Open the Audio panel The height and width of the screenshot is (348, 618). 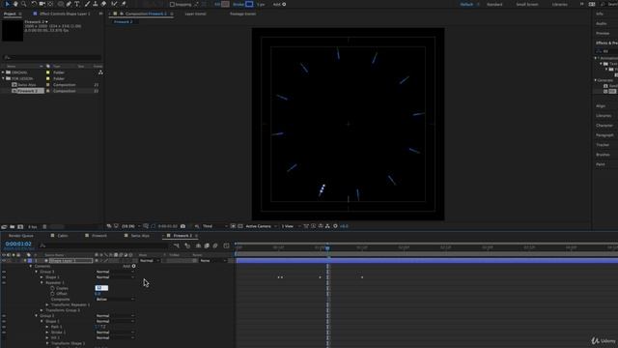point(602,23)
